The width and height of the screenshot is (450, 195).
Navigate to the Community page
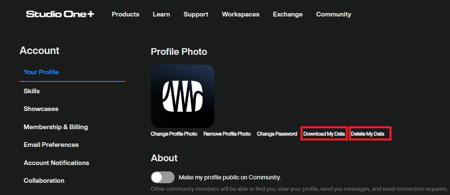(x=333, y=14)
